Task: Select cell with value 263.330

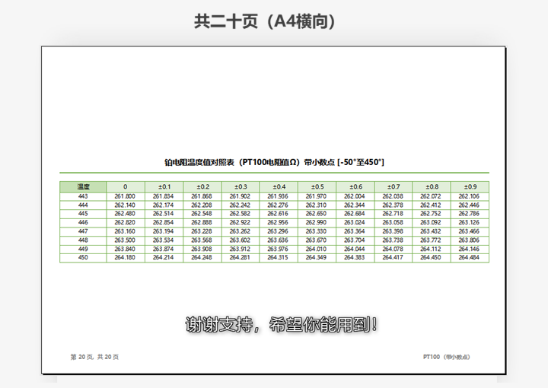Action: (317, 231)
